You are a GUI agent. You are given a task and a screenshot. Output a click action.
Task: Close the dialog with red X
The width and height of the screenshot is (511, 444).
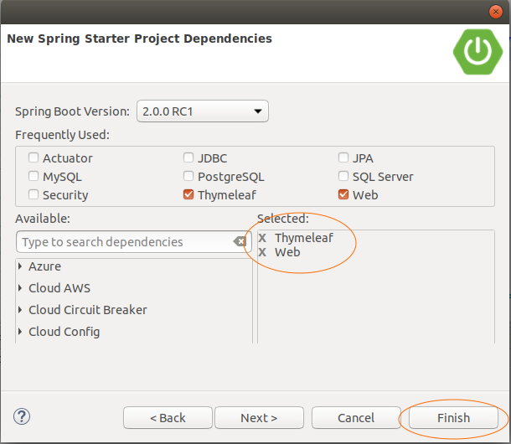click(496, 12)
